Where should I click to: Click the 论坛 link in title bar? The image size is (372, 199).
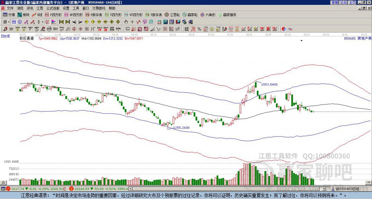coord(344,3)
